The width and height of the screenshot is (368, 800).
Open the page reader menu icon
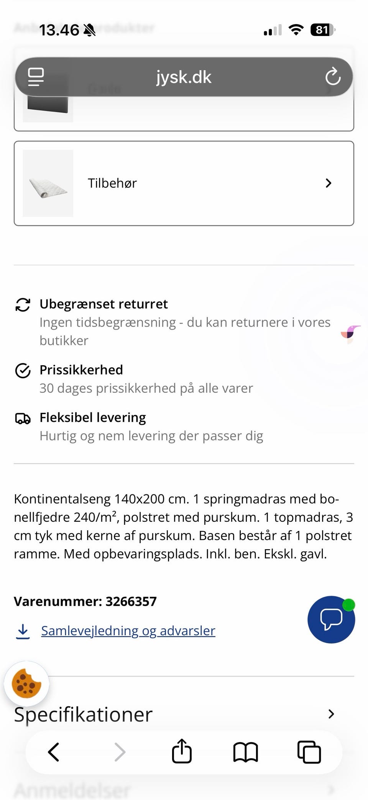(36, 77)
